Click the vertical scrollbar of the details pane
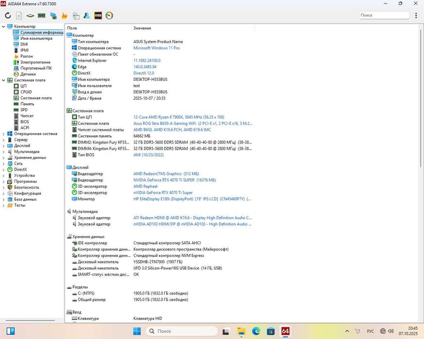 pyautogui.click(x=421, y=97)
